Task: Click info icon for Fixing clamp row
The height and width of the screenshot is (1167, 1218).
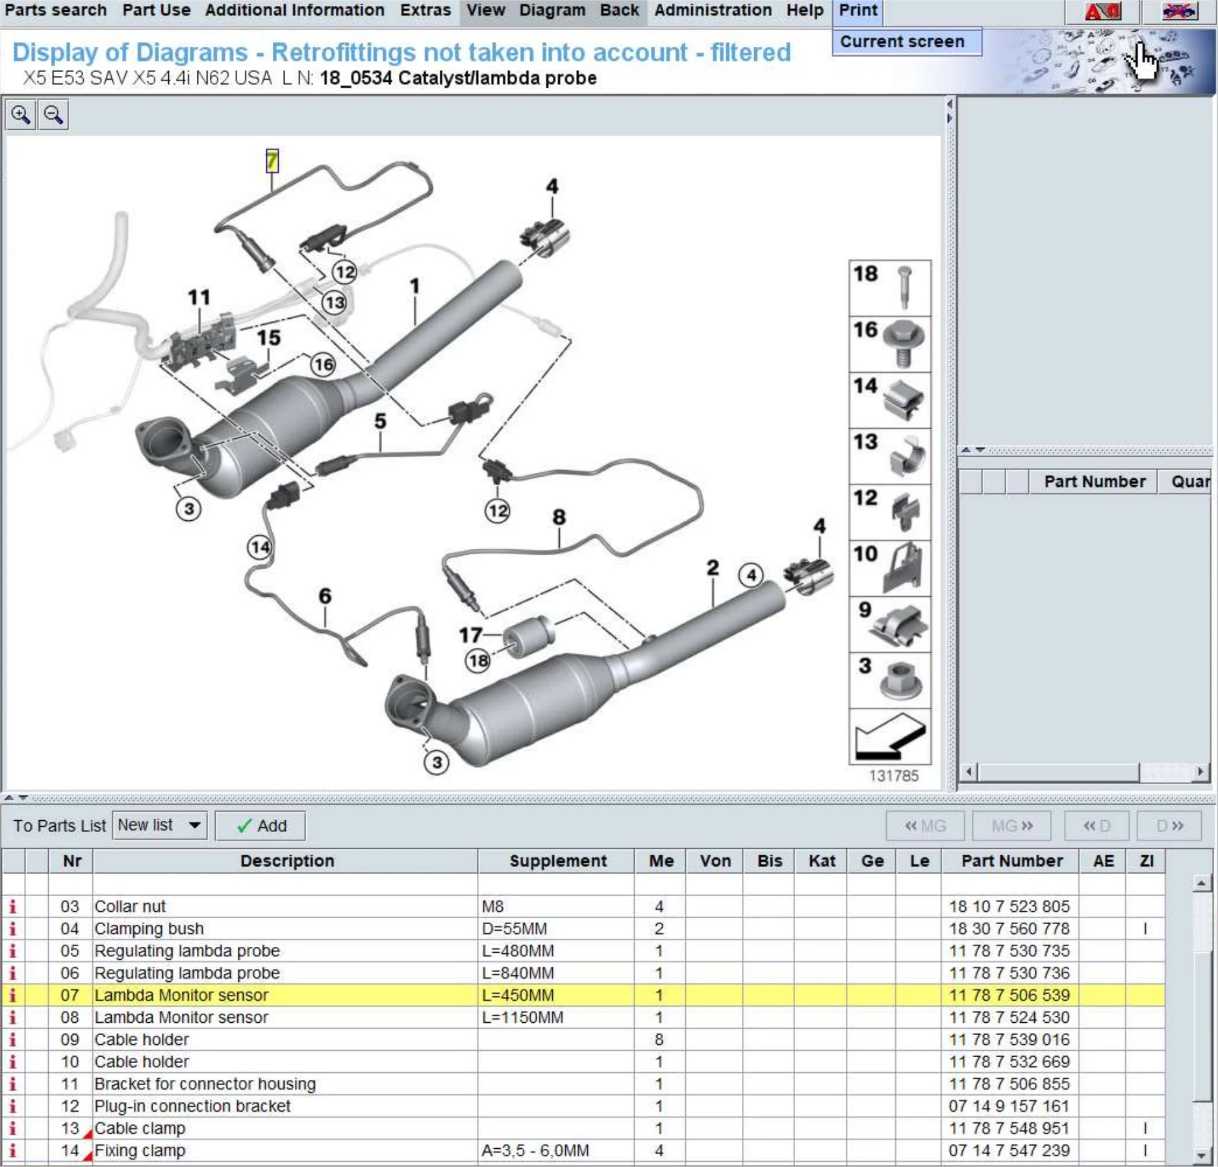Action: click(12, 1150)
